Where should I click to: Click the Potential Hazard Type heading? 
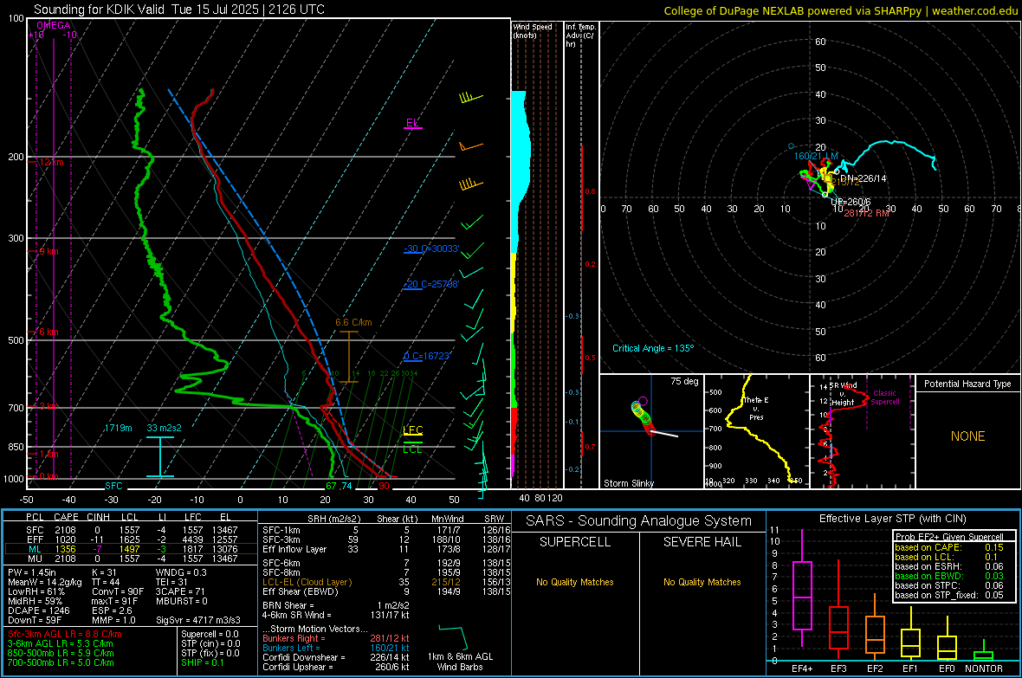[967, 384]
